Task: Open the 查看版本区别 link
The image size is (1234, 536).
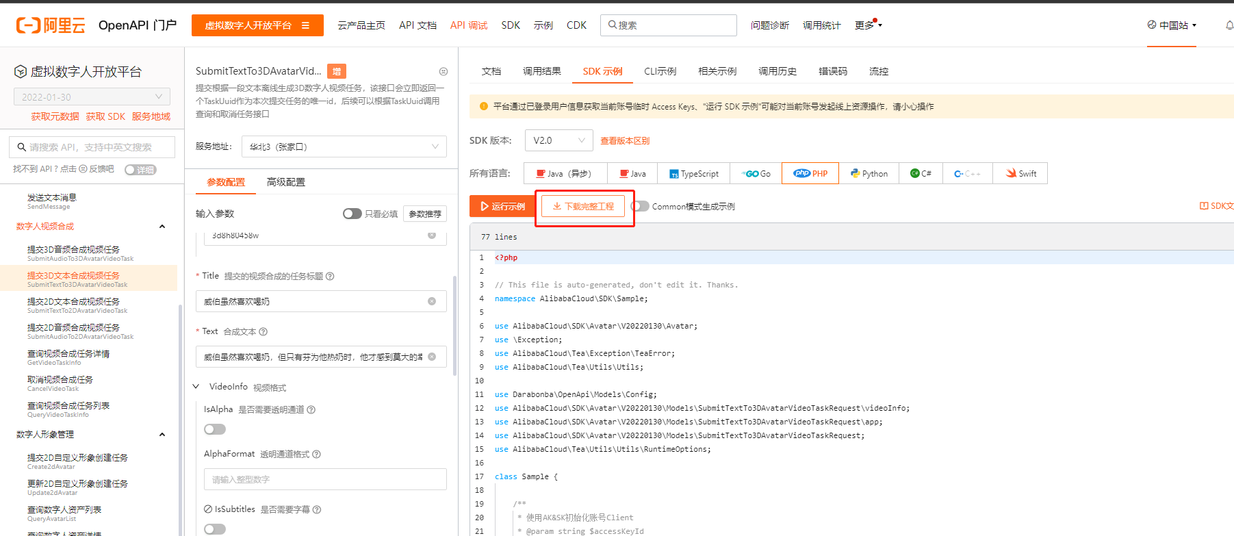Action: click(x=625, y=141)
